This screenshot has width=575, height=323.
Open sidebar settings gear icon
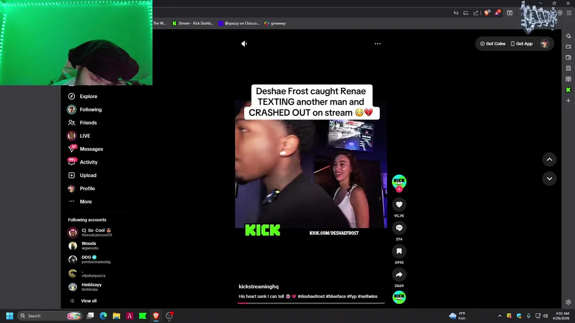tap(568, 302)
